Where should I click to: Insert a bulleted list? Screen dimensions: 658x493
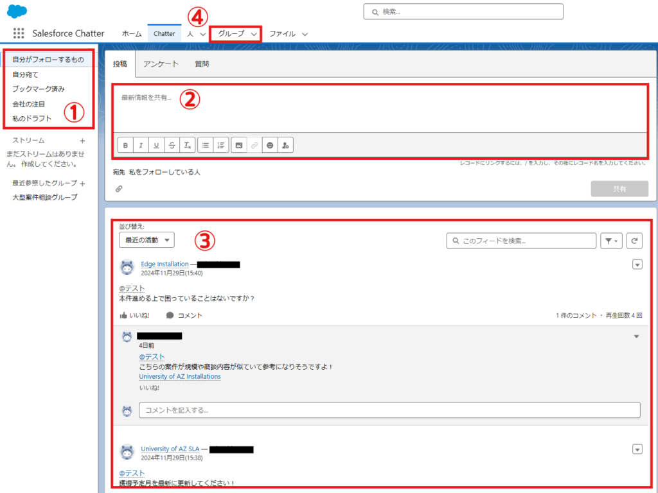205,145
